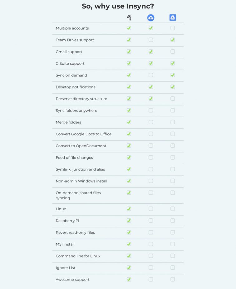Click the Convert Google Docs to Office label
This screenshot has height=289, width=236.
pyautogui.click(x=84, y=134)
